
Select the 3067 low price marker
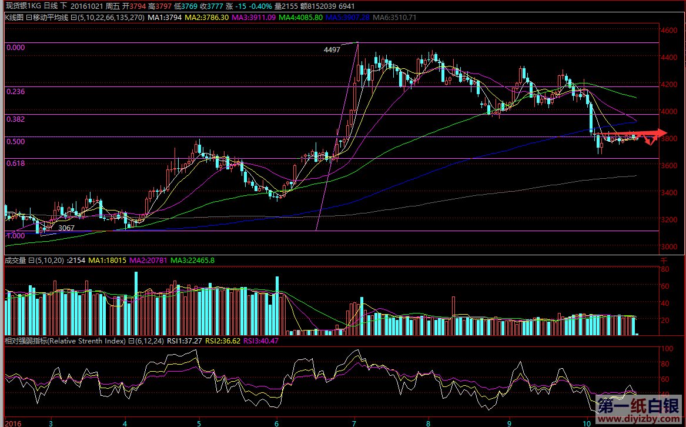66,228
